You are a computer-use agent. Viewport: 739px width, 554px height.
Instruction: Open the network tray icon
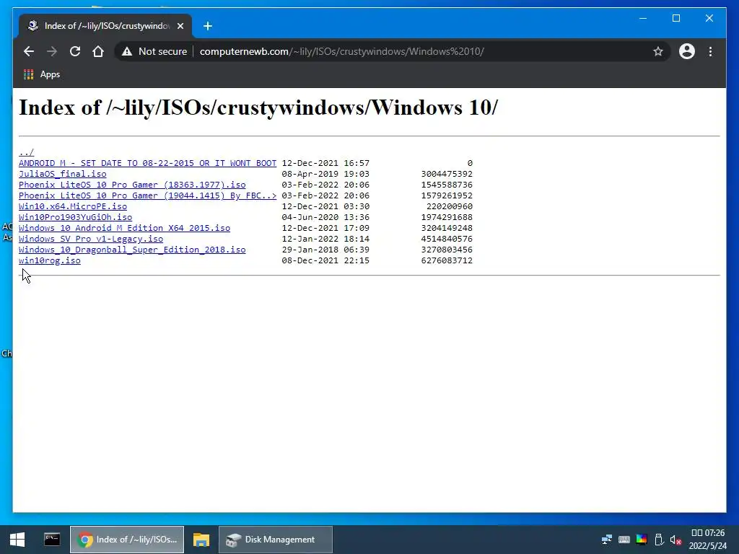pos(606,540)
